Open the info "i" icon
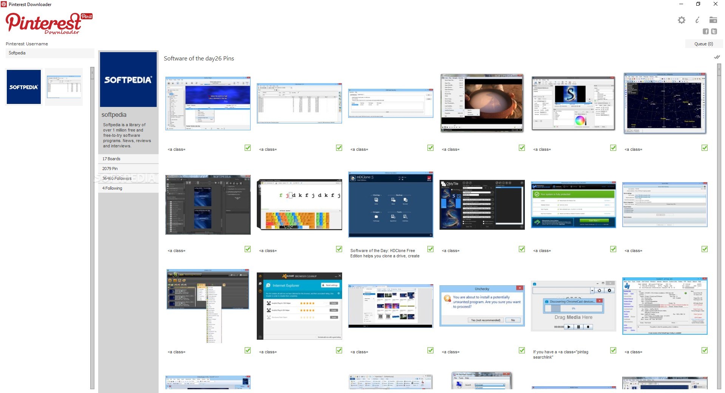The image size is (725, 393). point(697,20)
